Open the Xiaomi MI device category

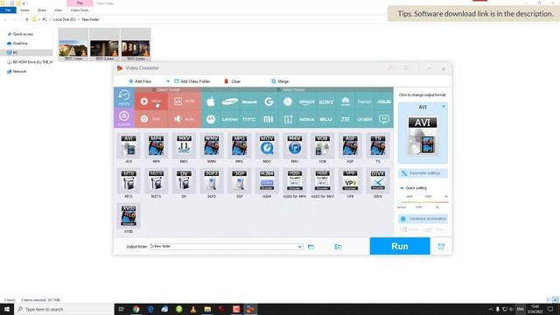click(269, 119)
